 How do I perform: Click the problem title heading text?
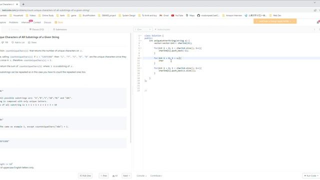29,37
